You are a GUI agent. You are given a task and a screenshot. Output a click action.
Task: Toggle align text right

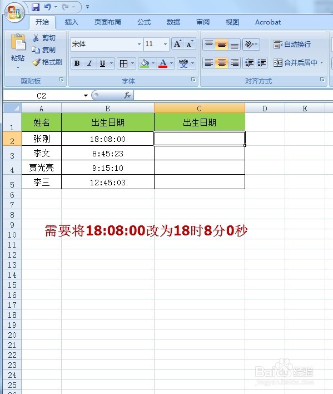tap(235, 62)
